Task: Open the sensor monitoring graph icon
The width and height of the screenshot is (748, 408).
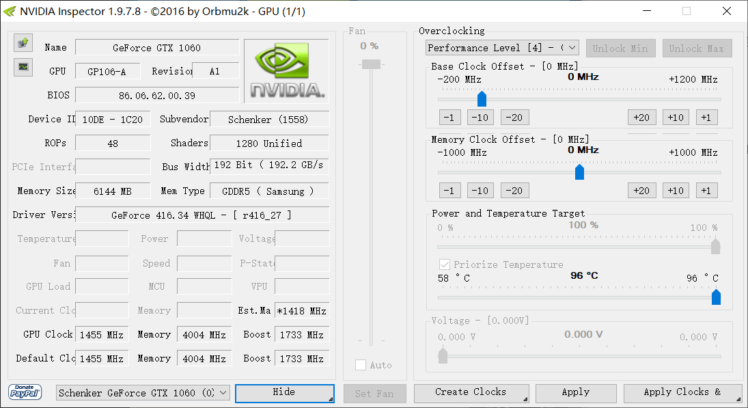Action: click(x=23, y=67)
